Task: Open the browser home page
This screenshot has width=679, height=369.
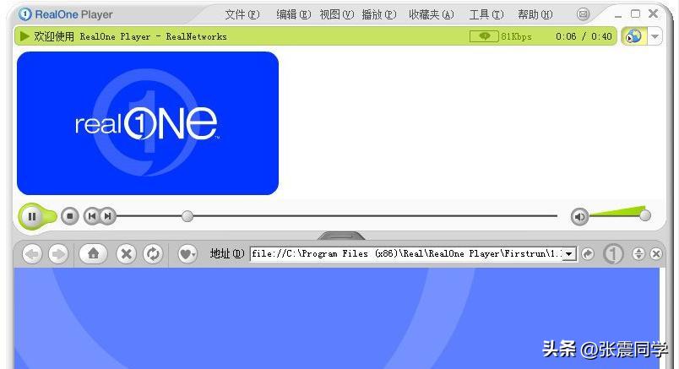Action: pos(93,254)
